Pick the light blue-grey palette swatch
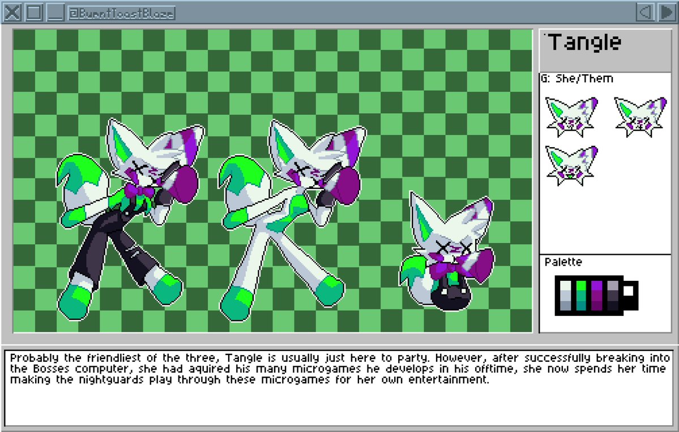This screenshot has width=679, height=432. pyautogui.click(x=566, y=296)
